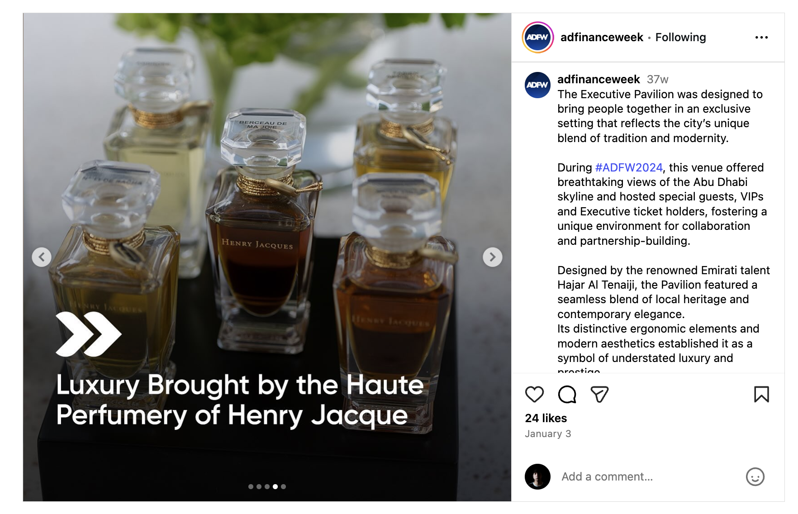Go to previous carousel image
This screenshot has height=514, width=798.
click(42, 257)
